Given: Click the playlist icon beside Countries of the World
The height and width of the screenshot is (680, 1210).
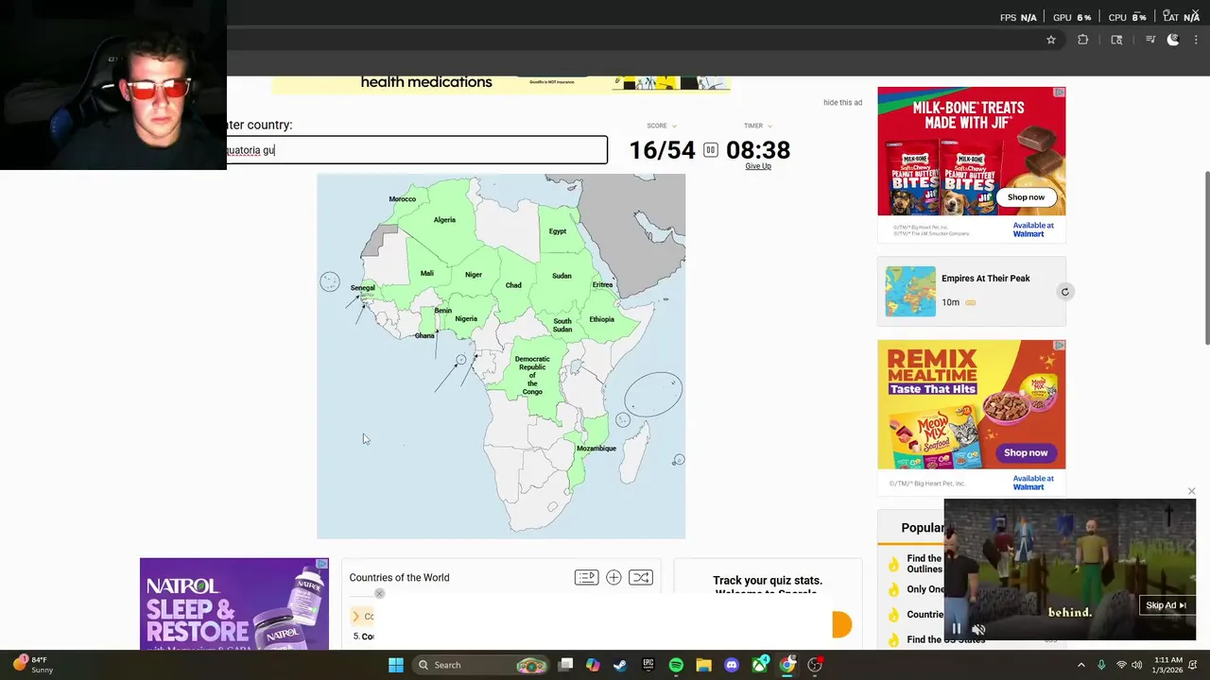Looking at the screenshot, I should 586,578.
